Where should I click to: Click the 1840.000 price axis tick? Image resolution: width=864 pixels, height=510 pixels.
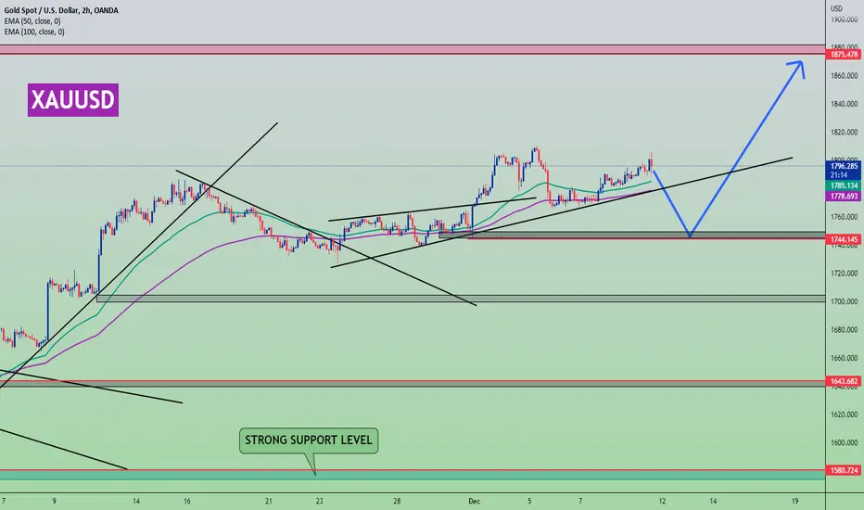click(845, 104)
